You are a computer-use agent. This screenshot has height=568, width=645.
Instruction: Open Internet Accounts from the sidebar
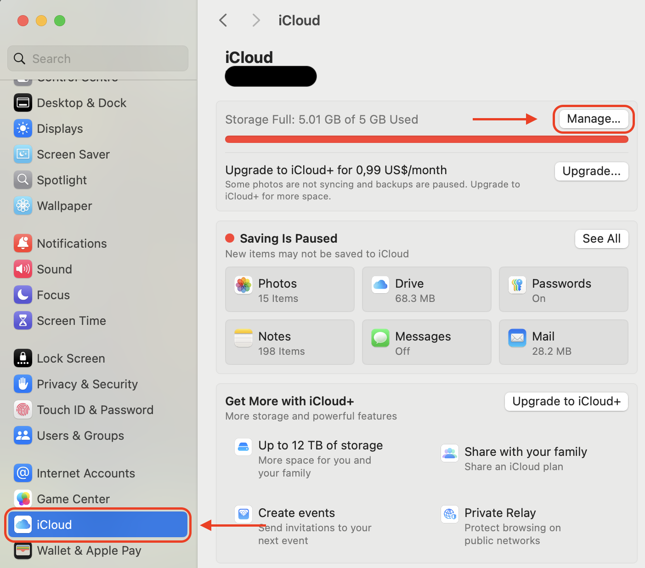coord(85,473)
